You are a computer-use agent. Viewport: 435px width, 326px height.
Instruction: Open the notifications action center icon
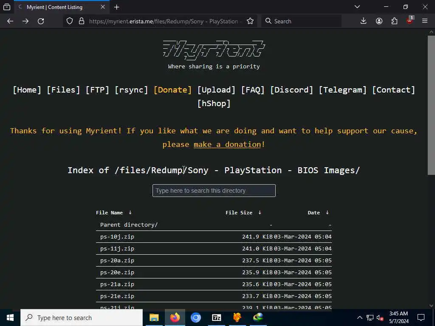[x=421, y=318]
